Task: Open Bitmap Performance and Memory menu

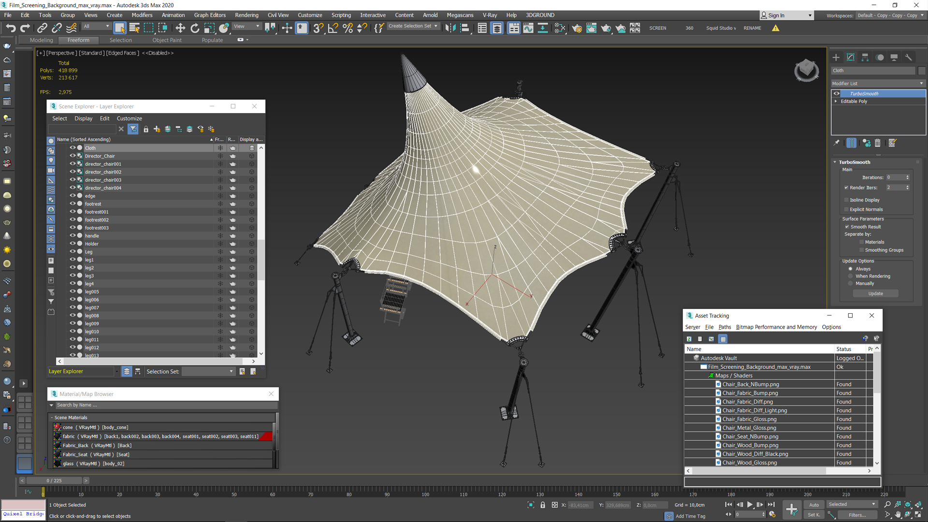Action: pos(776,327)
